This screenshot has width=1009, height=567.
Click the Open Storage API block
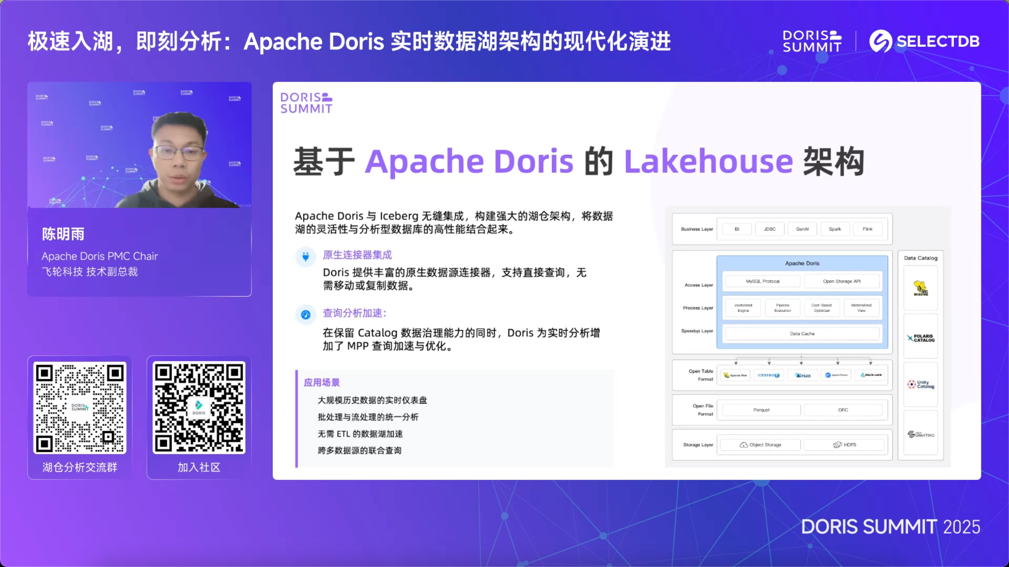pyautogui.click(x=841, y=281)
